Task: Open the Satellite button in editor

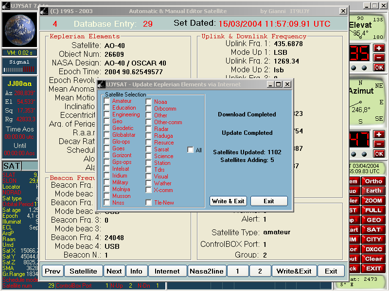Action: (83, 271)
